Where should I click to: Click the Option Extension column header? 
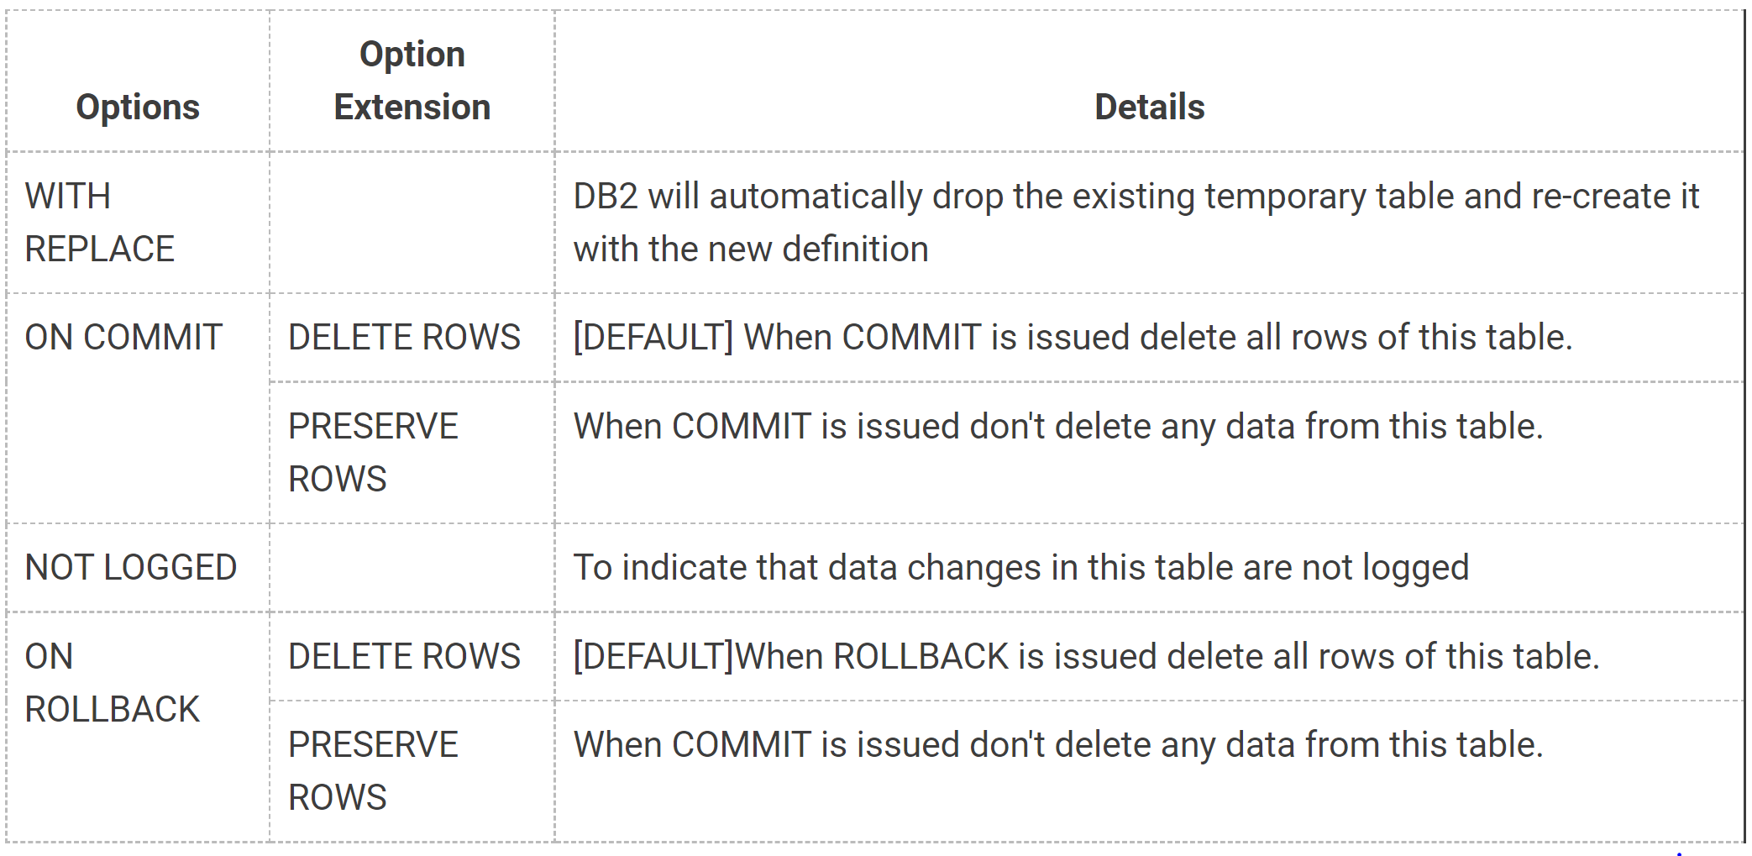click(x=412, y=81)
